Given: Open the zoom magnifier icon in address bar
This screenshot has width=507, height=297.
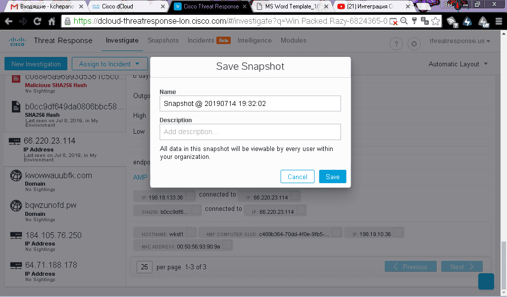Looking at the screenshot, I should point(404,21).
